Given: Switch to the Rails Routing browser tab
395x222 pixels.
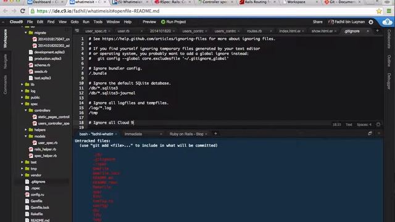Looking at the screenshot, I should pos(256,2).
